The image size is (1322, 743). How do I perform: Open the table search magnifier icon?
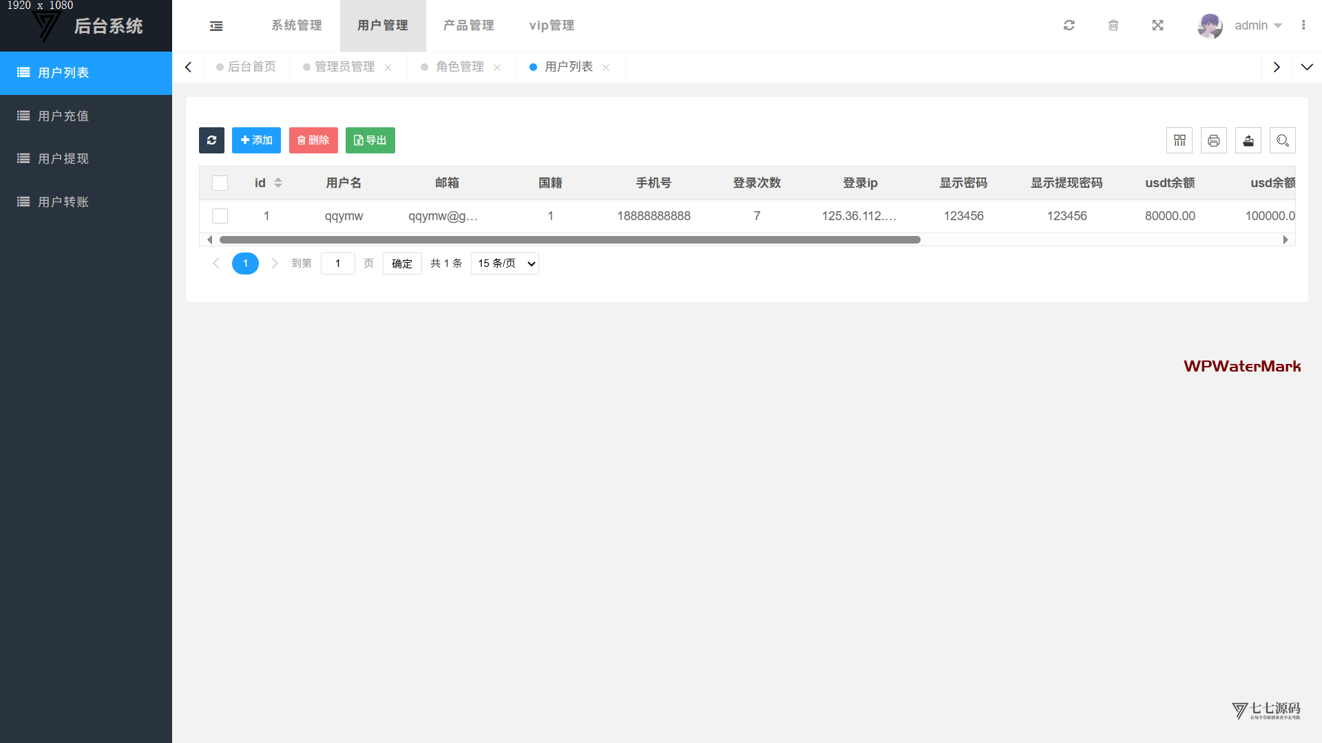coord(1283,140)
